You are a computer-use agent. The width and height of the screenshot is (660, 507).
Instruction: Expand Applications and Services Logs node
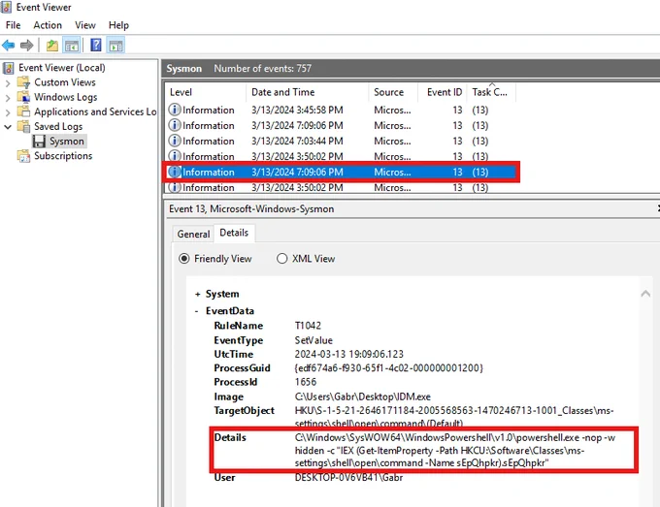coord(8,112)
